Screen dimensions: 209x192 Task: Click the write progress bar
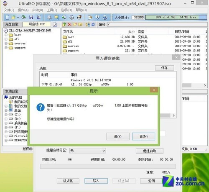[108, 166]
